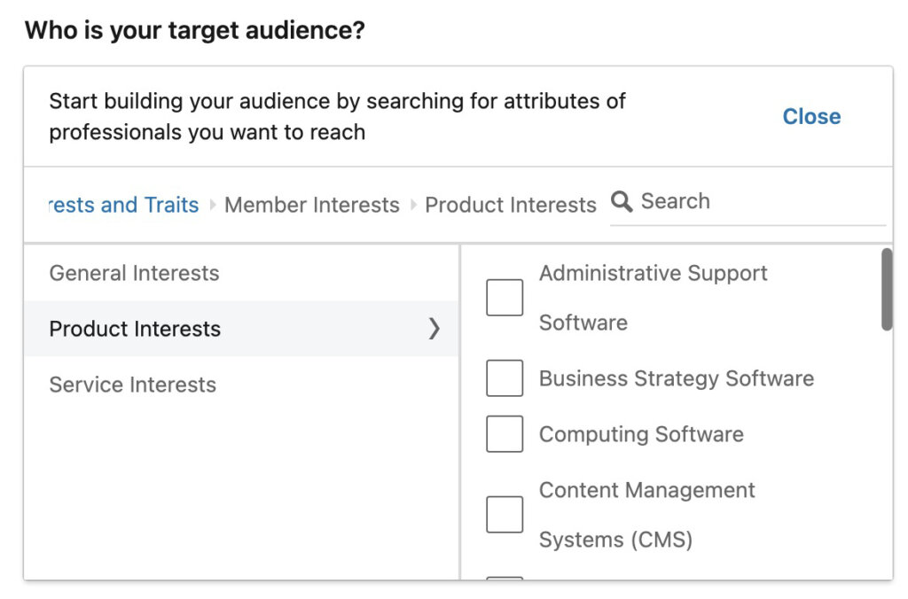The width and height of the screenshot is (908, 599).
Task: Enable the Computing Software checkbox
Action: [504, 433]
